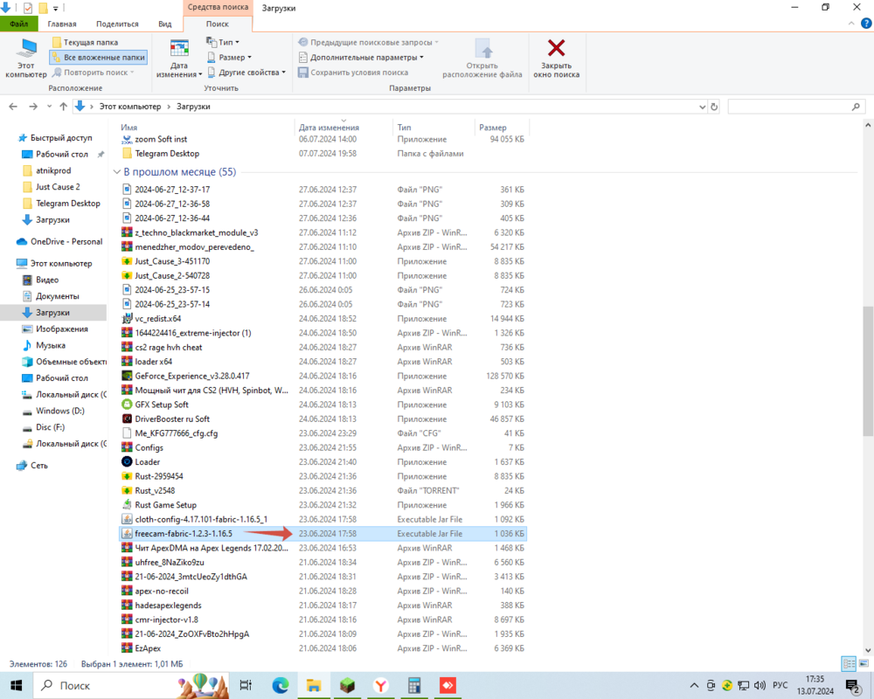Select the 'Поиск' ribbon tab
This screenshot has height=699, width=874.
point(218,24)
